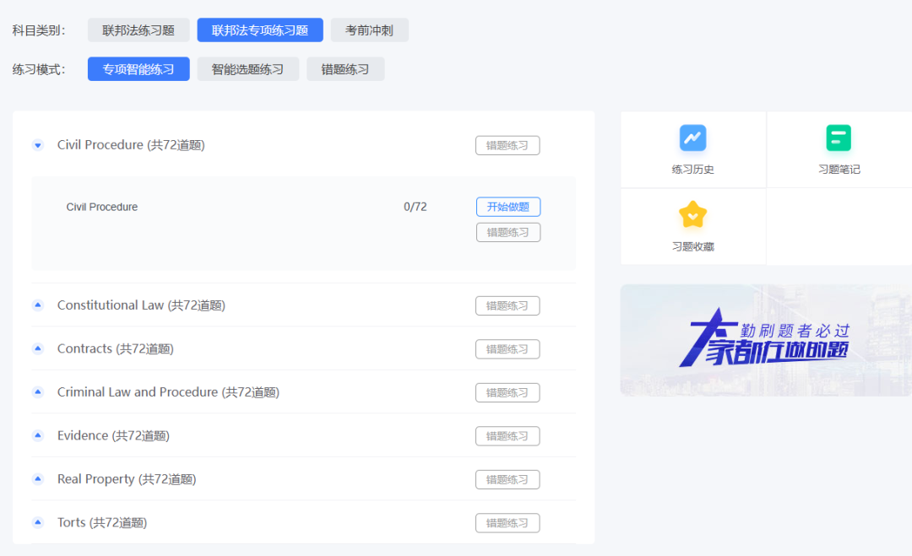Click the 练习历史 label text
This screenshot has height=556, width=912.
click(x=692, y=170)
